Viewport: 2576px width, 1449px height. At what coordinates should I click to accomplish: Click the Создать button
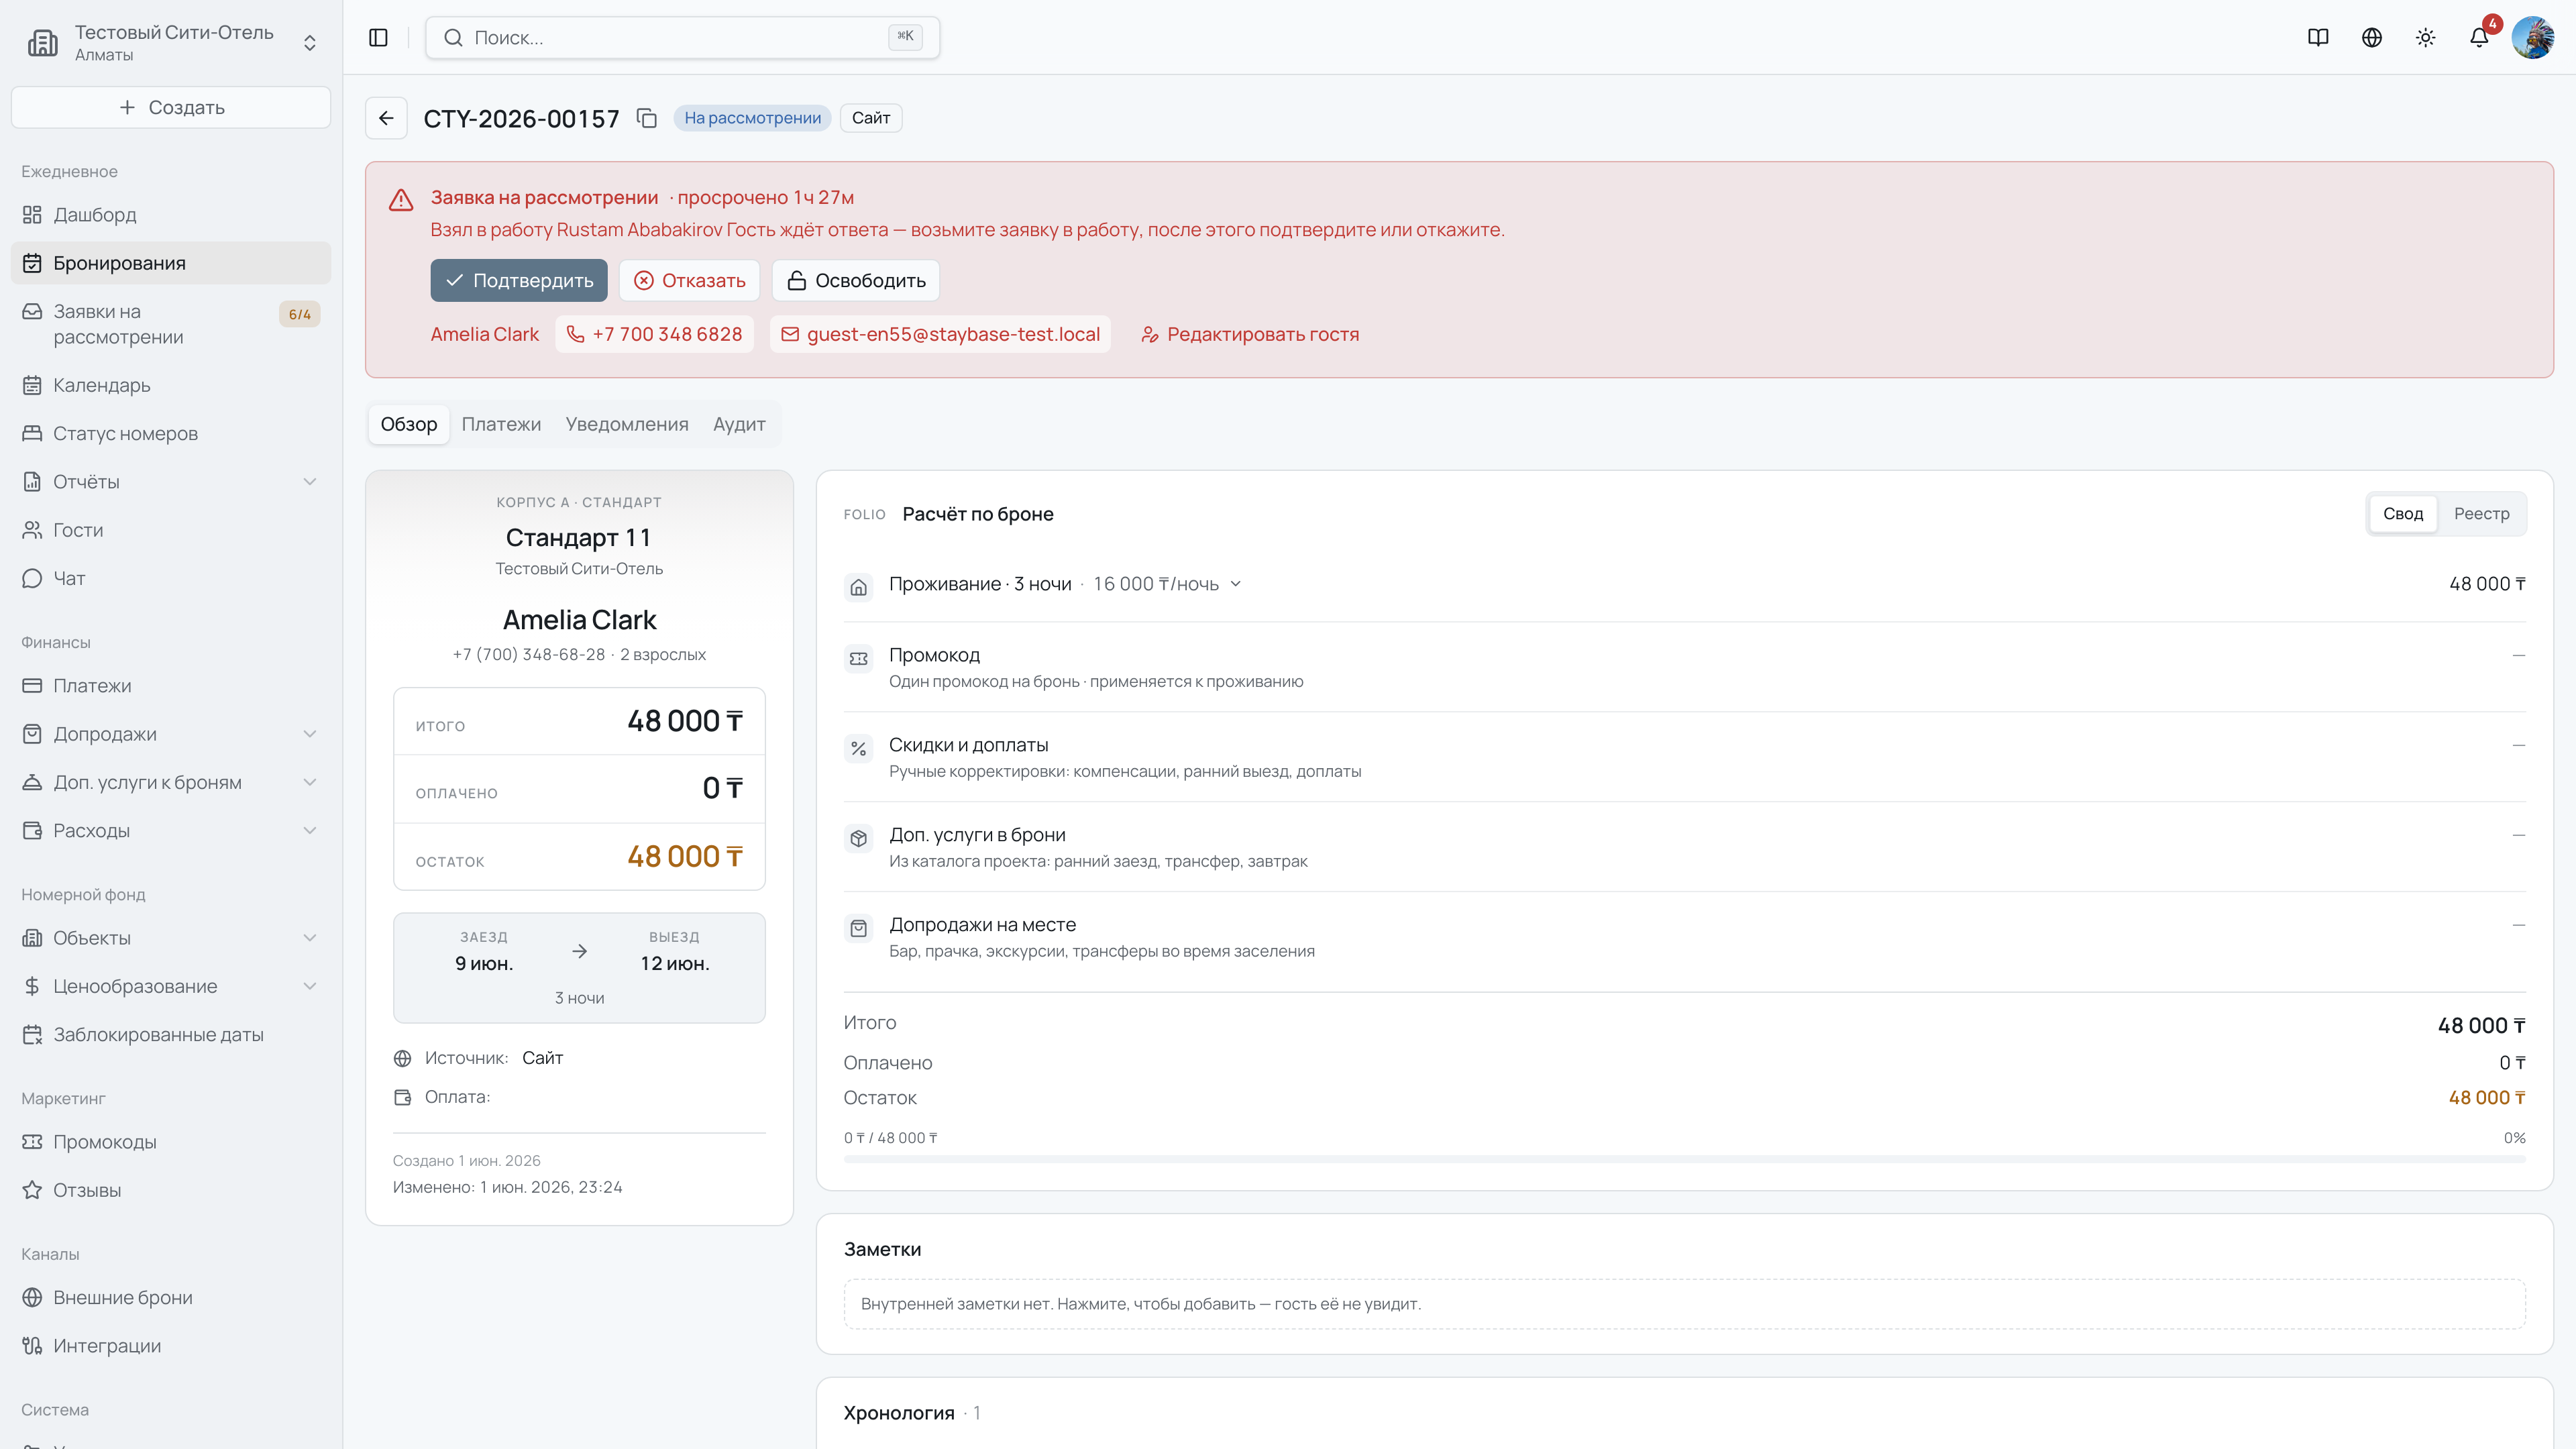click(171, 107)
